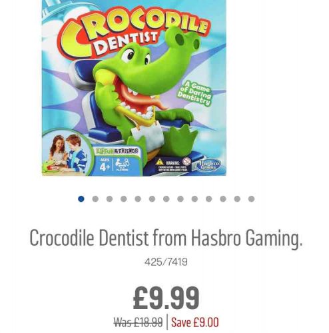Click the Hasbro Gaming logo on the box

pos(208,165)
